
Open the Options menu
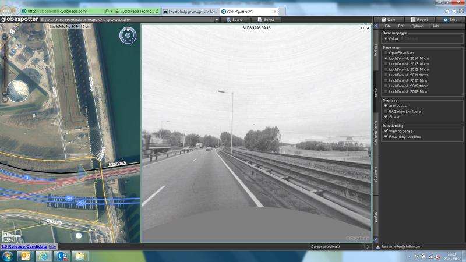click(x=418, y=26)
